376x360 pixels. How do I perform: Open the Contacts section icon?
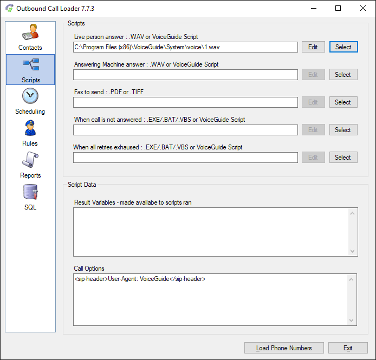pos(30,32)
